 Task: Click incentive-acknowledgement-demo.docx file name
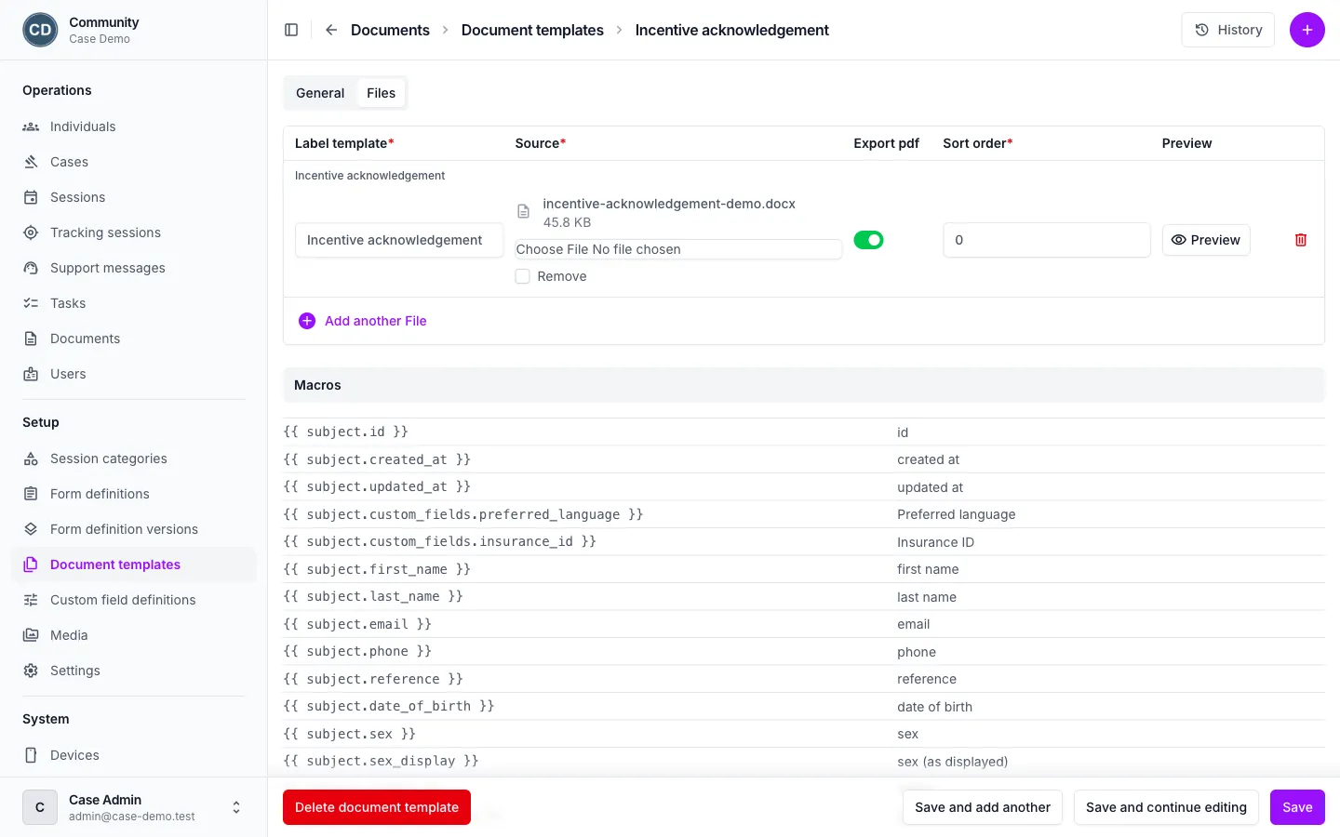[x=669, y=204]
